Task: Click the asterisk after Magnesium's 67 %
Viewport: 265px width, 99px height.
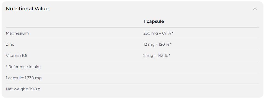Action: point(173,33)
